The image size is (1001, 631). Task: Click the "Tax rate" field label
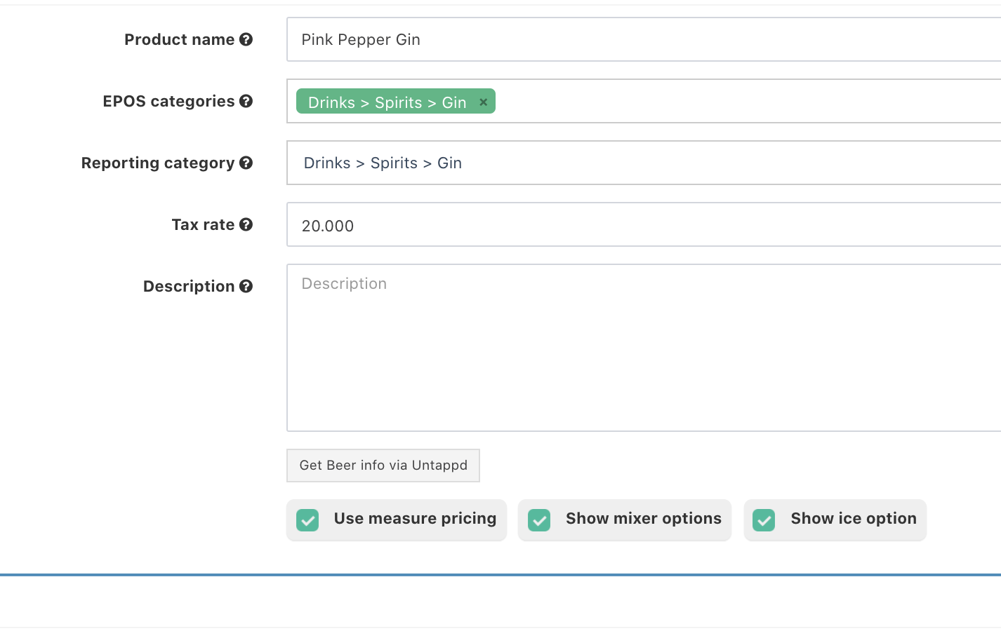click(x=203, y=225)
